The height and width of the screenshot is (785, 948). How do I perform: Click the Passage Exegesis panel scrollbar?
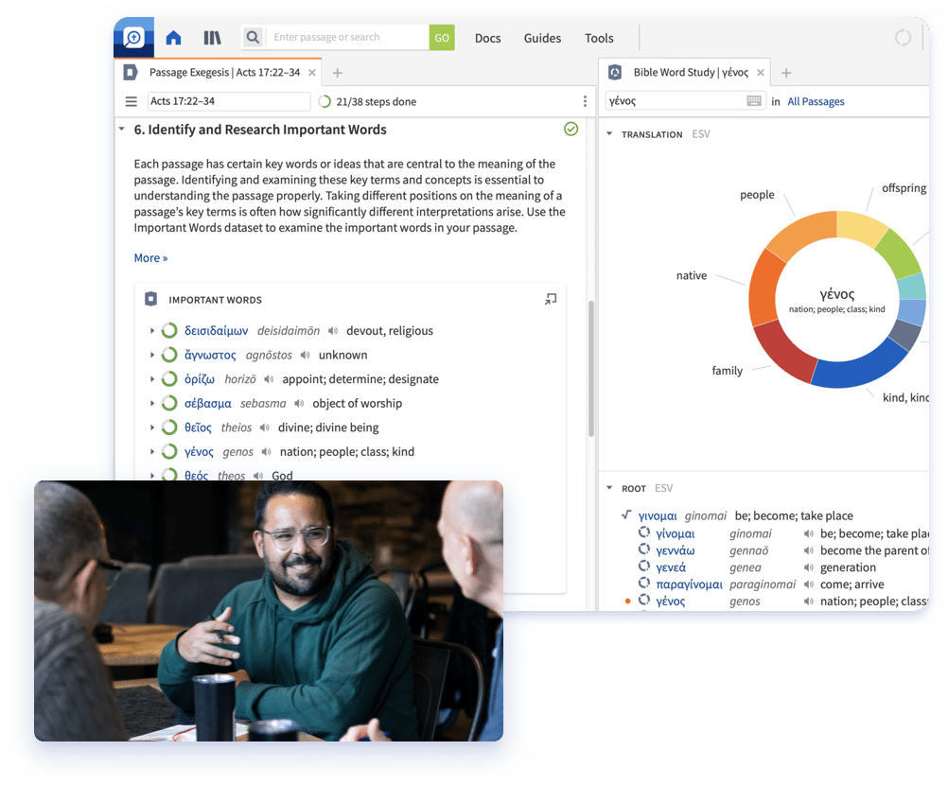click(x=590, y=369)
